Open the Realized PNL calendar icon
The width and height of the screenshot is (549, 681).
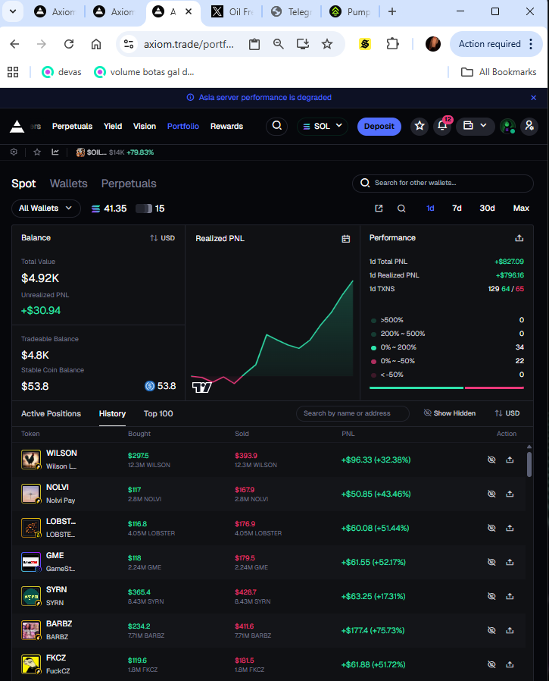pyautogui.click(x=345, y=238)
